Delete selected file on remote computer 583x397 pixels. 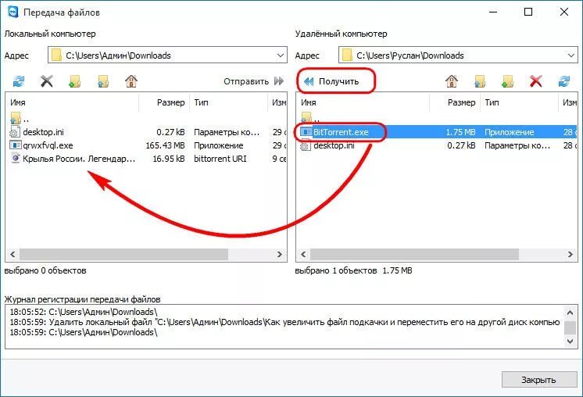(536, 81)
